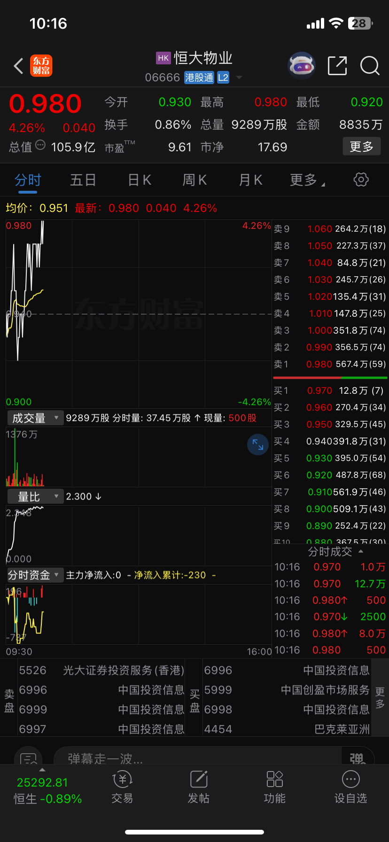Switch to the 周K tab
The height and width of the screenshot is (842, 389).
click(194, 180)
